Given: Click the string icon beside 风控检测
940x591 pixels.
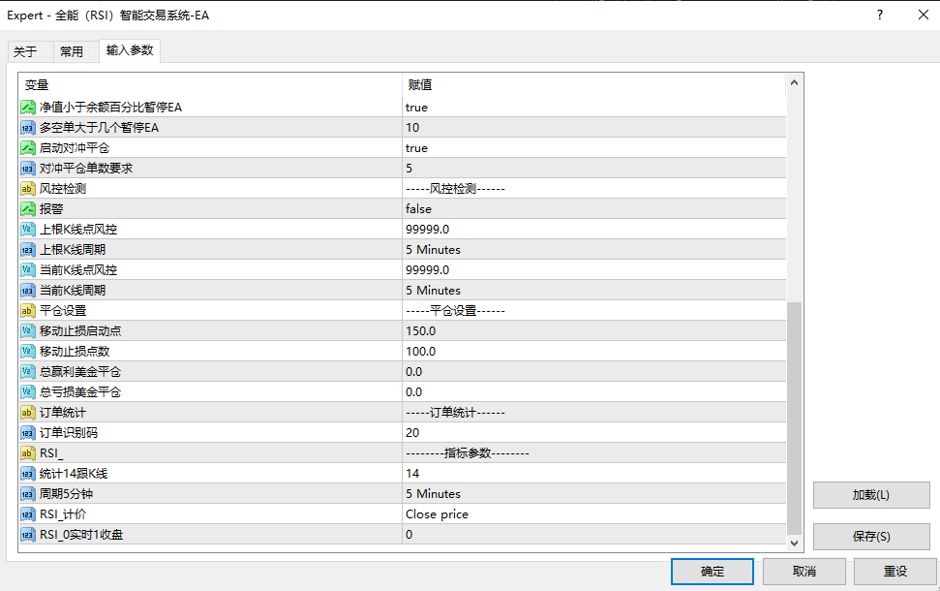Looking at the screenshot, I should click(x=28, y=189).
